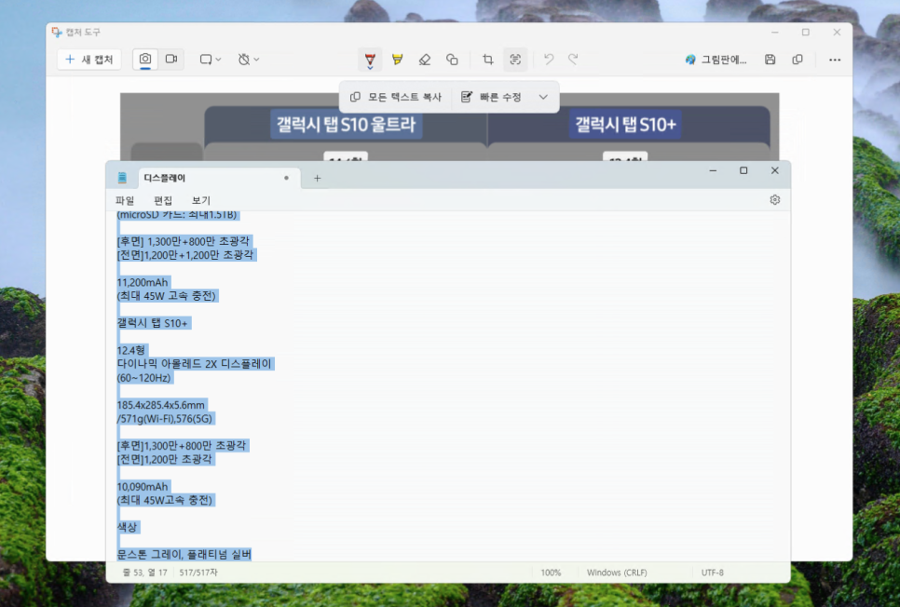Screen dimensions: 900x607
Task: Click Windows (CRLF) line ending indicator
Action: pyautogui.click(x=617, y=572)
